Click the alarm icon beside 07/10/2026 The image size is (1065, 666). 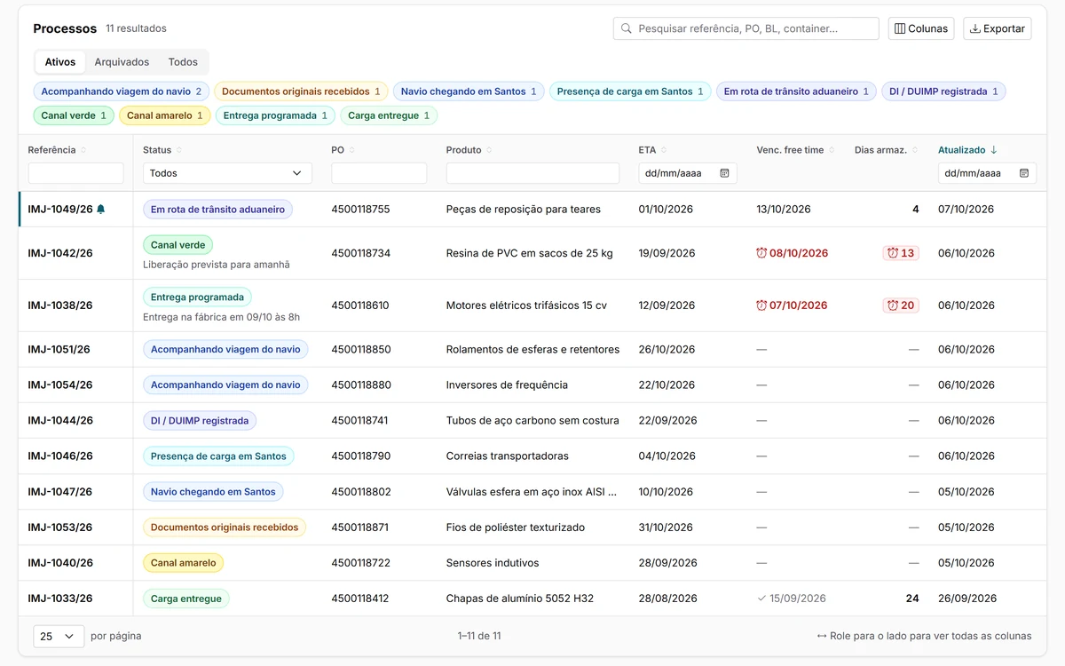coord(761,305)
